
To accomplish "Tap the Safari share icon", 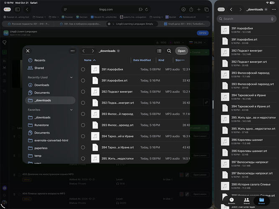I will pos(191,9).
